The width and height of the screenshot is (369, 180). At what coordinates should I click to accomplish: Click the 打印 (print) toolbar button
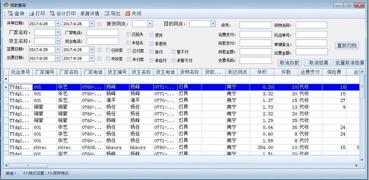click(37, 14)
